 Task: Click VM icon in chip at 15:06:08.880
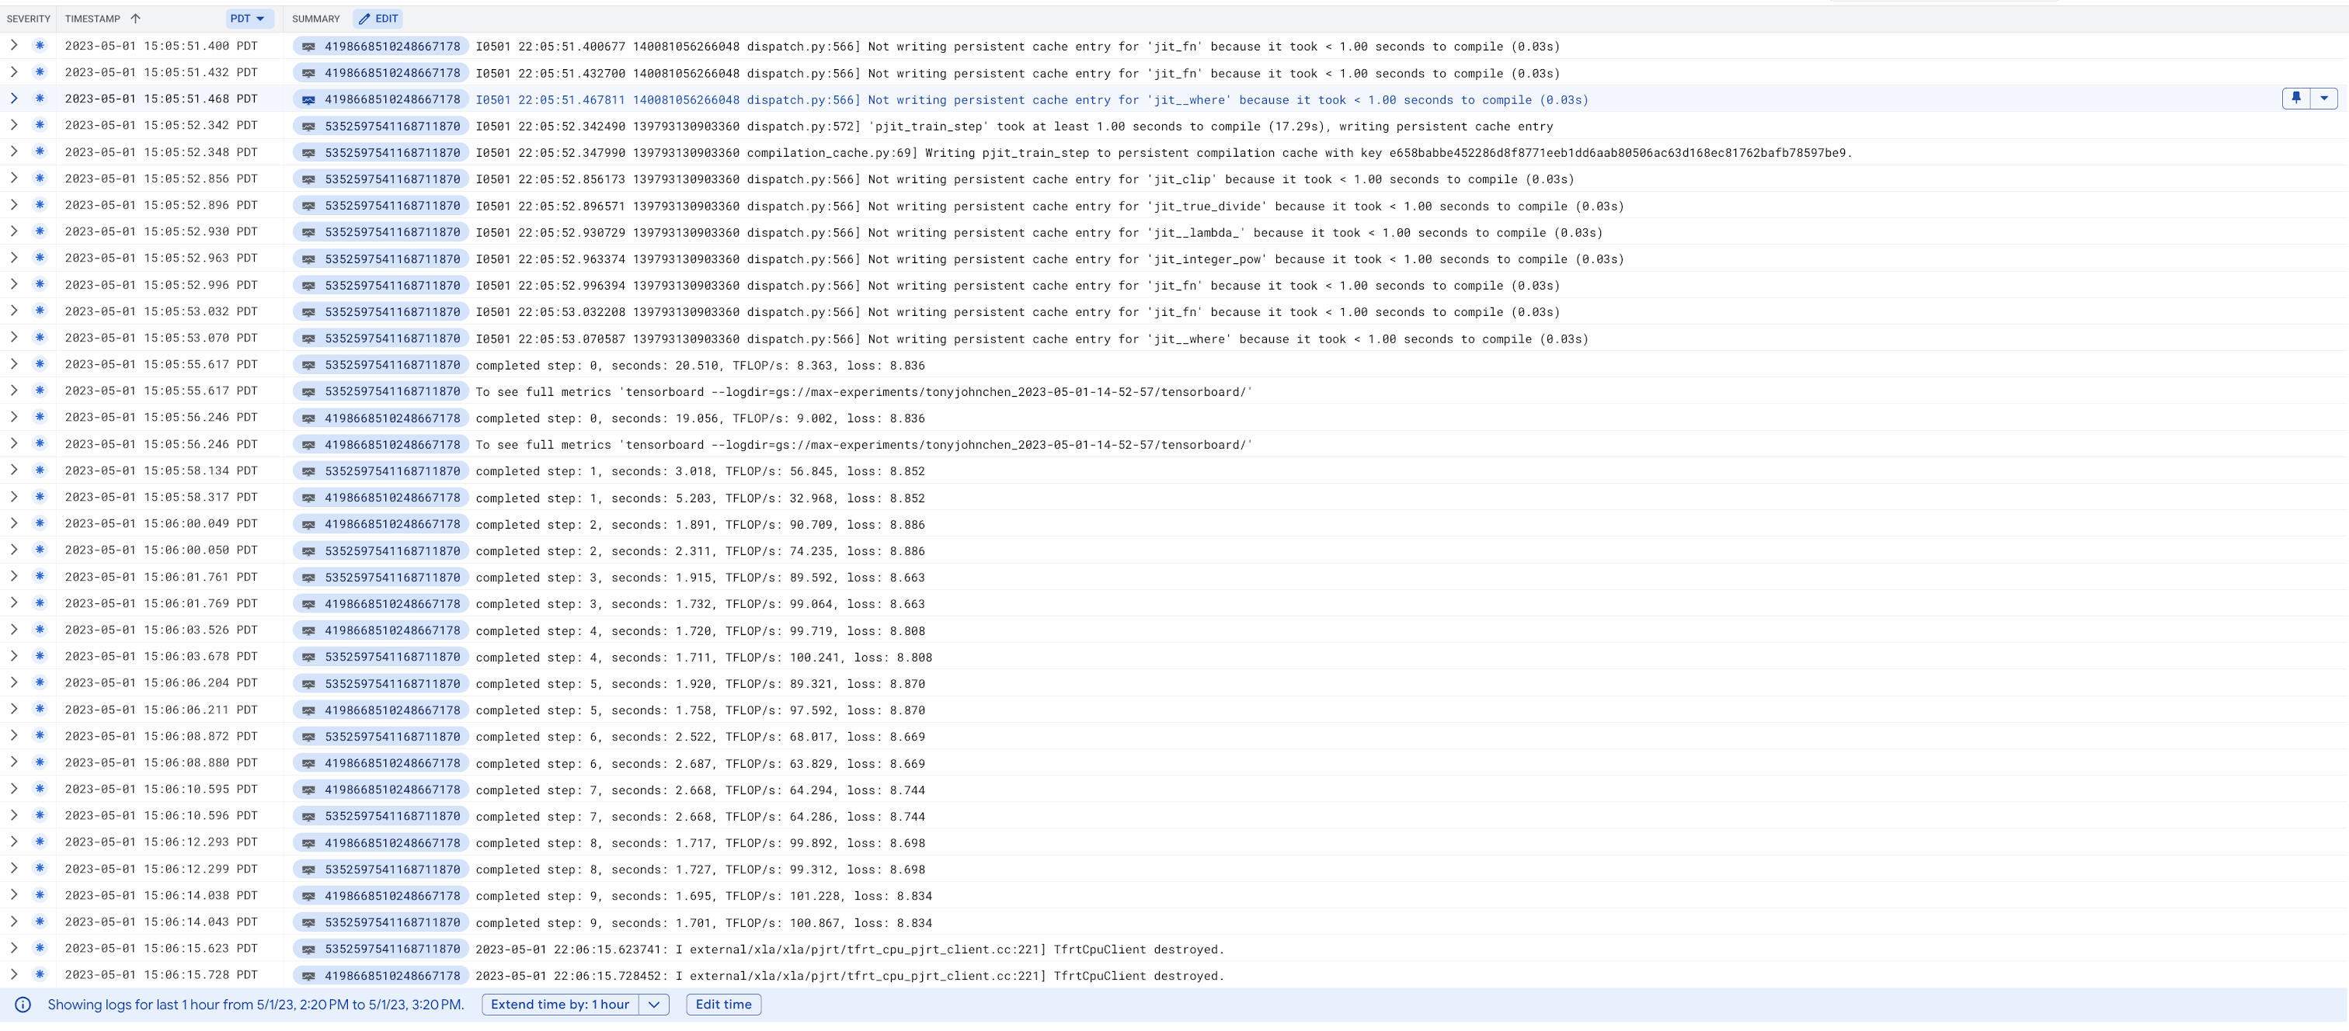pyautogui.click(x=309, y=763)
